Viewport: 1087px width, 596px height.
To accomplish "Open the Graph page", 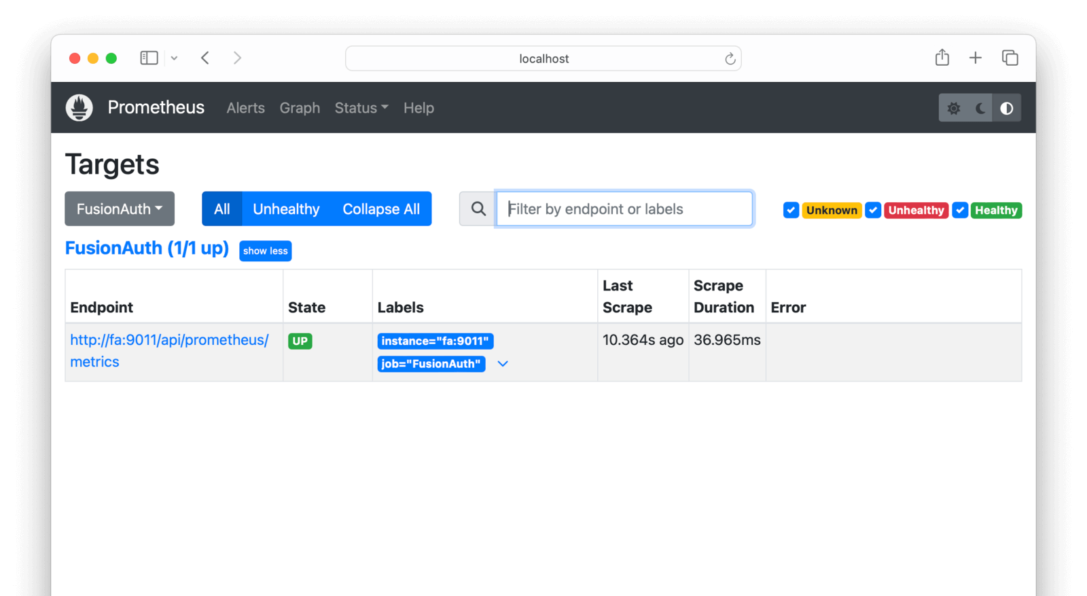I will pyautogui.click(x=300, y=108).
